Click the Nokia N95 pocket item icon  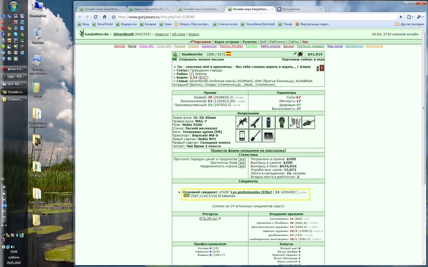242,136
